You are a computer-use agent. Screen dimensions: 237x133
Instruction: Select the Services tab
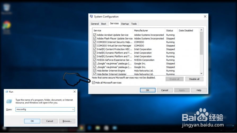tap(114, 23)
